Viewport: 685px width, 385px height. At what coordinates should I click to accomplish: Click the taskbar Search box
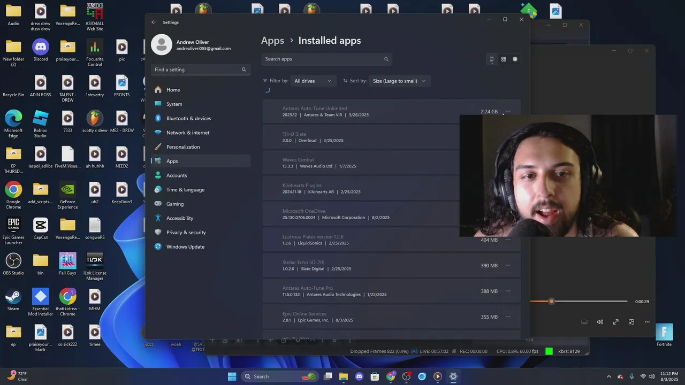pos(280,376)
